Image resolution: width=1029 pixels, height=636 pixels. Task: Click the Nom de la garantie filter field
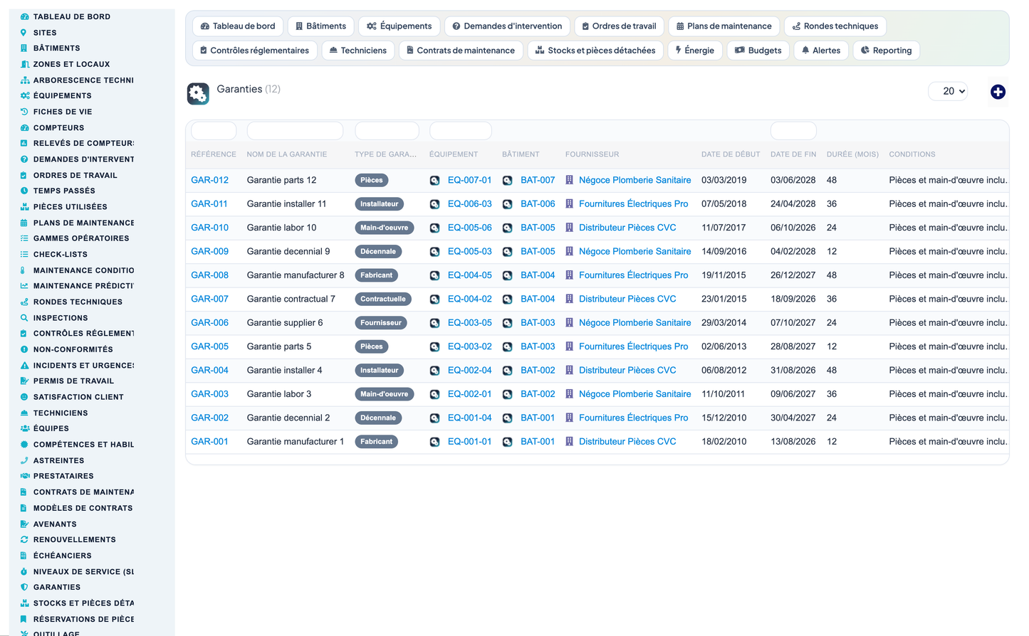[295, 131]
